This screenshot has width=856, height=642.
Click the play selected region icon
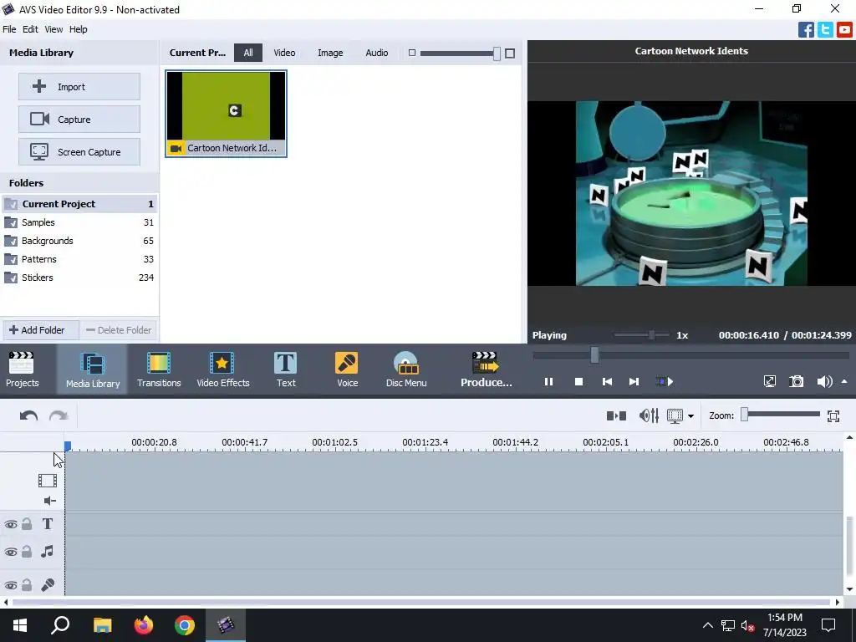665,381
